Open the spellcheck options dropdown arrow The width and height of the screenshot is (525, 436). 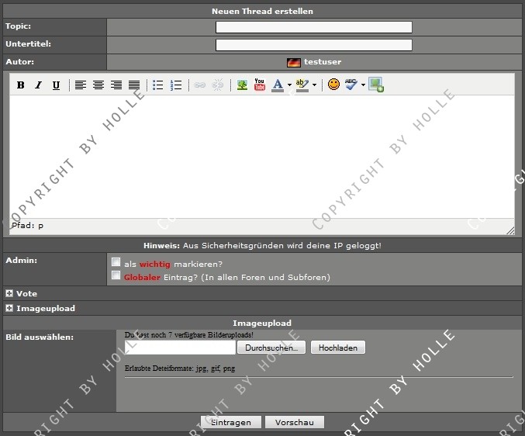[363, 85]
